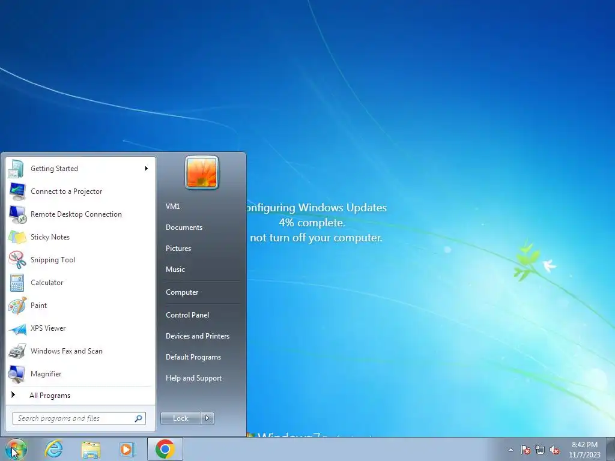Viewport: 615px width, 461px height.
Task: Open the XPS Viewer icon
Action: pyautogui.click(x=17, y=328)
